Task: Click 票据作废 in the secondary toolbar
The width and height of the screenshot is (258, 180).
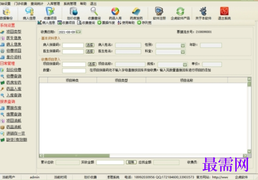Action: point(106,23)
